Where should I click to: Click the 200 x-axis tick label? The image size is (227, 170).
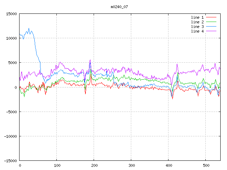pyautogui.click(x=94, y=165)
